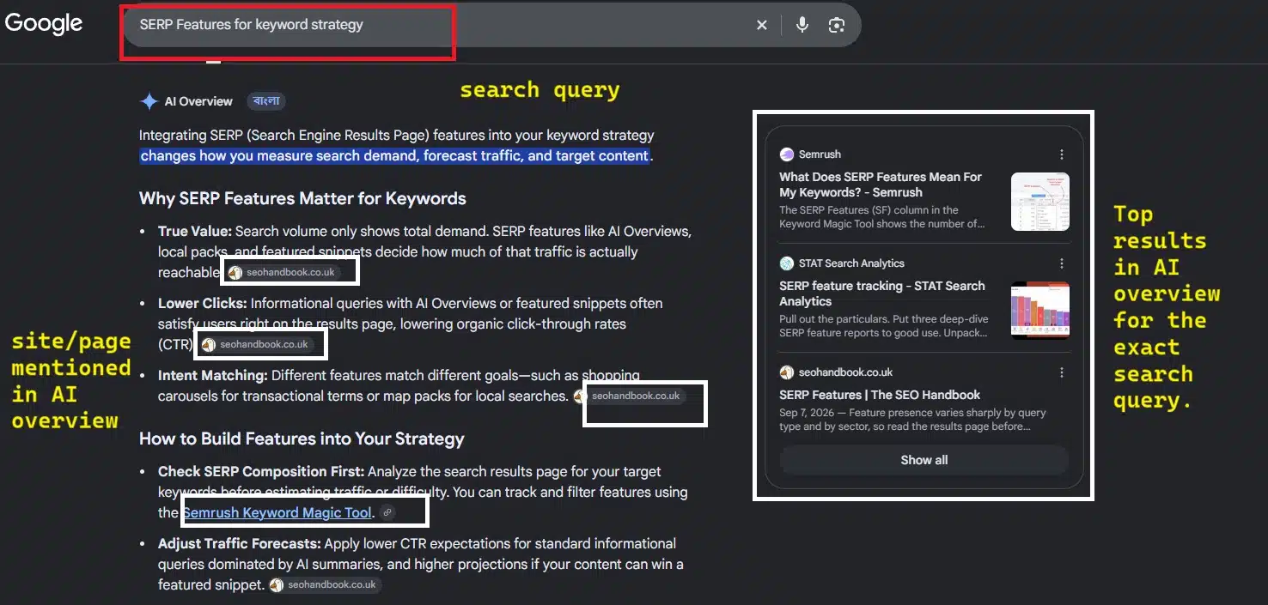Clear the search query with the X icon
The width and height of the screenshot is (1268, 605).
pos(761,26)
